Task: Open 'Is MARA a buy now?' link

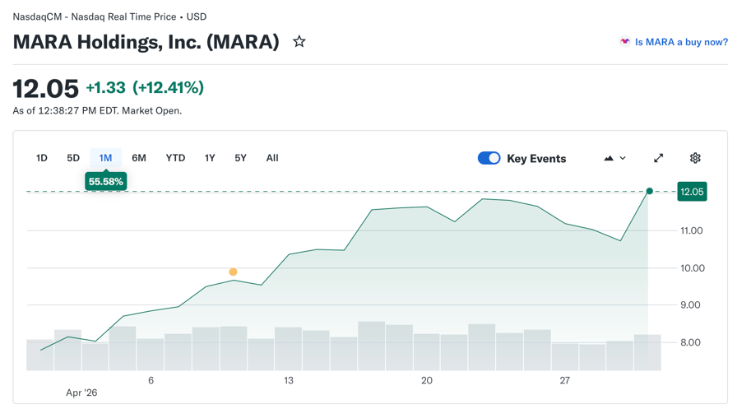Action: (681, 42)
